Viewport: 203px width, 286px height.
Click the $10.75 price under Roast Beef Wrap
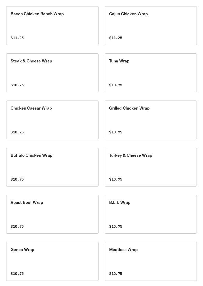[x=17, y=226]
